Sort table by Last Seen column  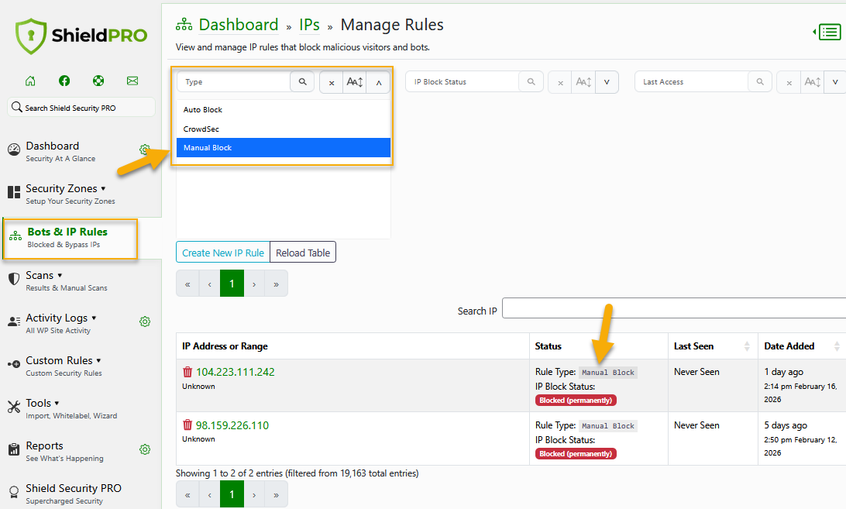[x=712, y=346]
